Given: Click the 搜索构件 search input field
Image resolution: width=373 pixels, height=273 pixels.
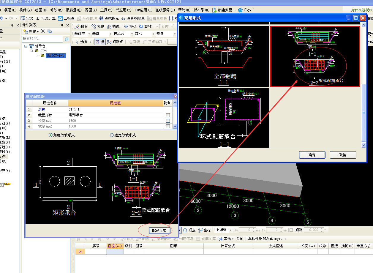Looking at the screenshot, I should 42,39.
